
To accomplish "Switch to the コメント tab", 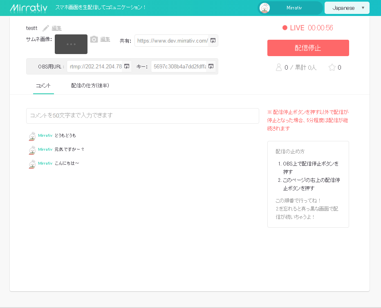I will tap(43, 86).
